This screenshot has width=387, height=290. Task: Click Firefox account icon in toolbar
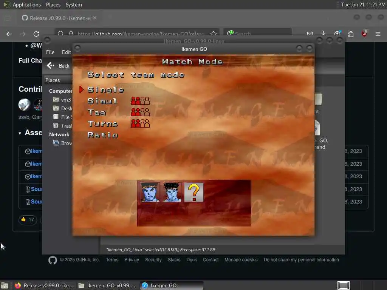pos(337,34)
